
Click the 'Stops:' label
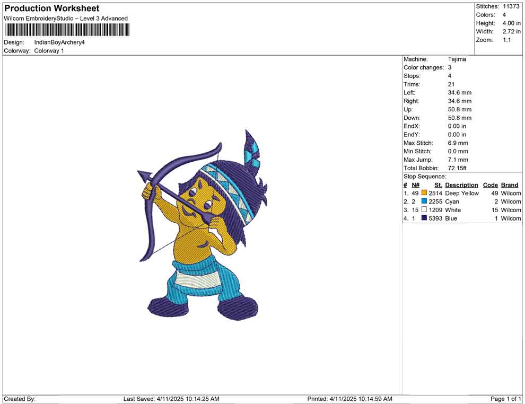(x=412, y=76)
